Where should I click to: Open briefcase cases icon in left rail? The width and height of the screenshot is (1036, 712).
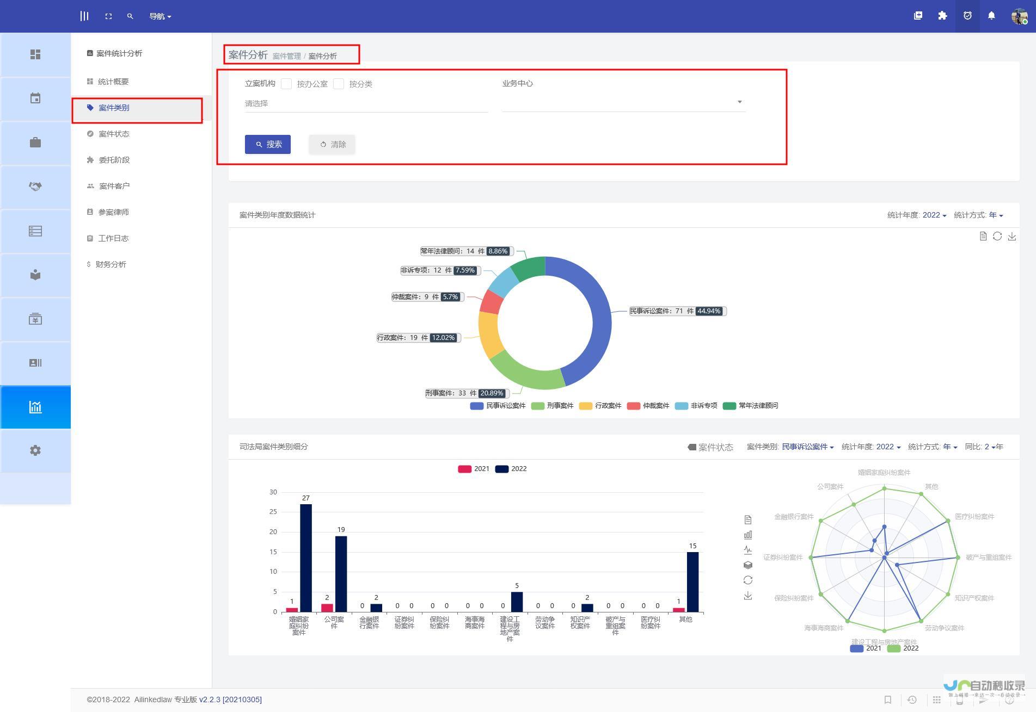pos(35,143)
